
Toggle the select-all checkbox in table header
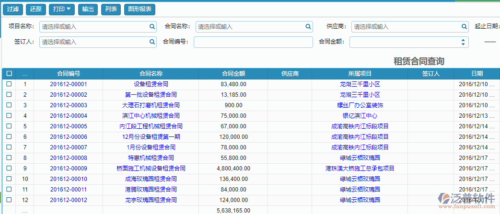point(9,74)
